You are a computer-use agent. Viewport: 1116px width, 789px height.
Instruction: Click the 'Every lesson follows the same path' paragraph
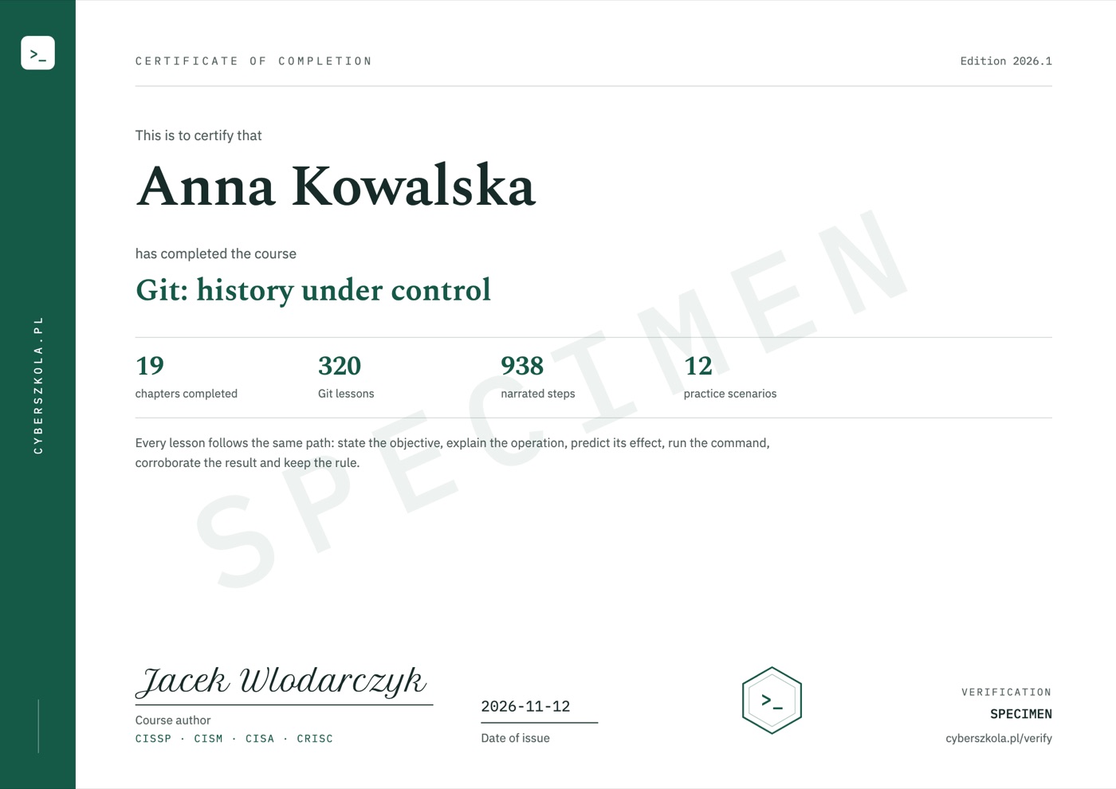point(453,453)
